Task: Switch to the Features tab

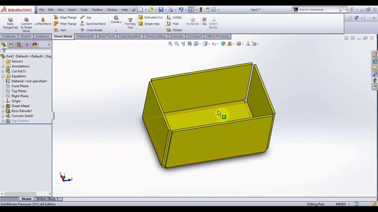Action: 9,37
